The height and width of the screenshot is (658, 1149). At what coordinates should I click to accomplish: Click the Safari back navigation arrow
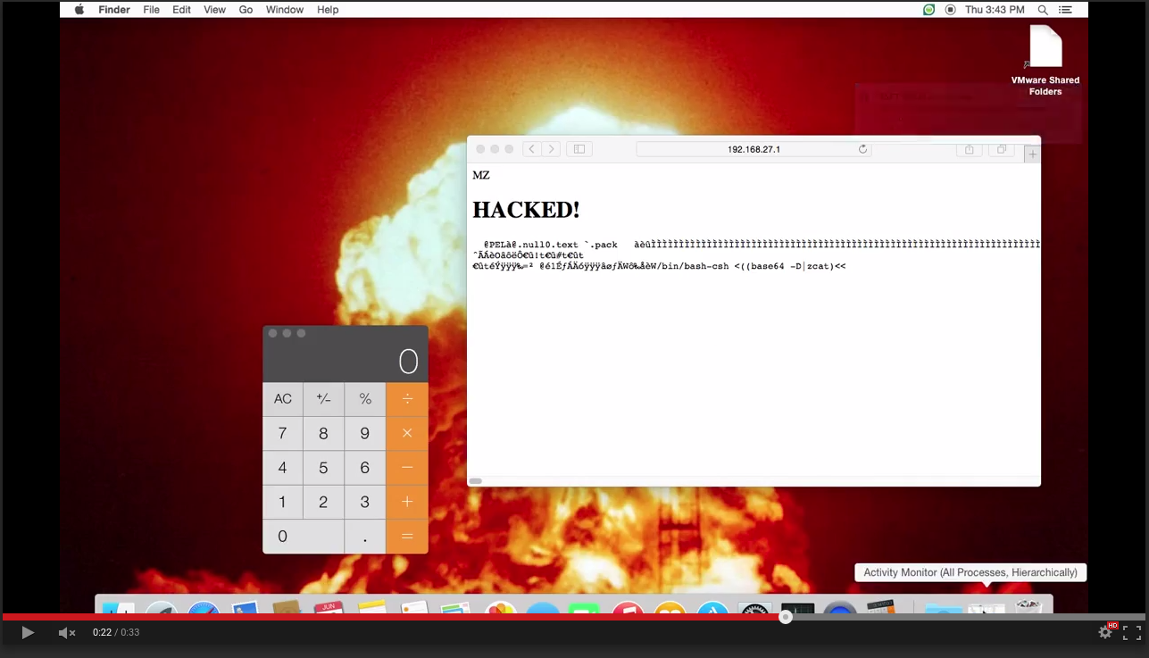532,149
